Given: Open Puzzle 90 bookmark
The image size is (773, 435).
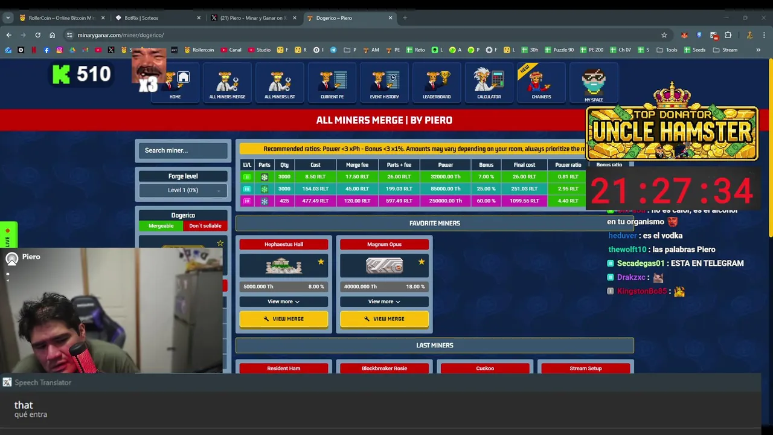Looking at the screenshot, I should [559, 50].
